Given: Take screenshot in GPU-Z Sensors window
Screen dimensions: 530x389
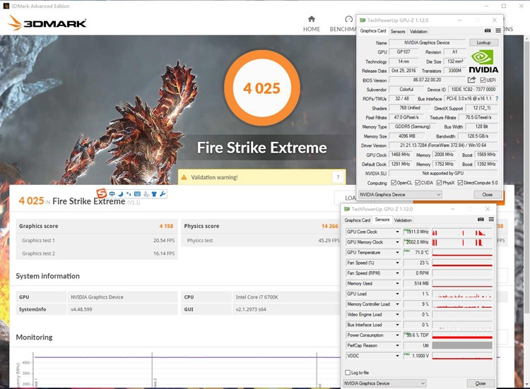Looking at the screenshot, I should 481,220.
